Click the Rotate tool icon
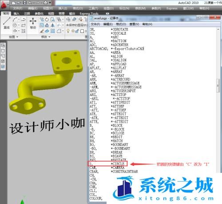The image size is (222, 204). pyautogui.click(x=47, y=20)
